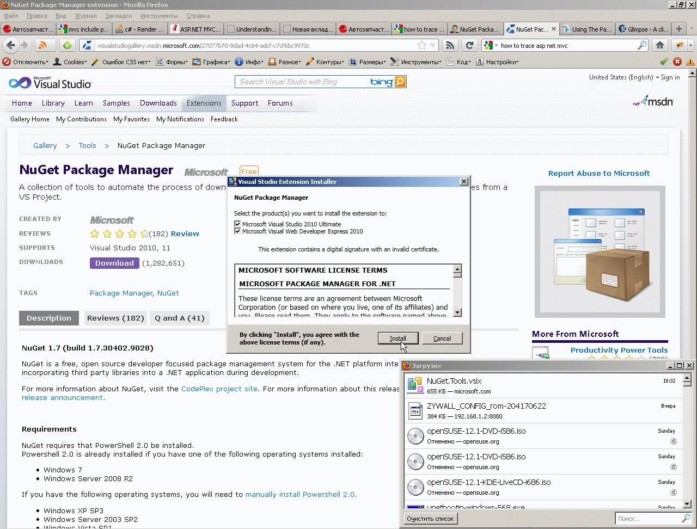Click the Visual Studio logo
The image size is (697, 529).
pyautogui.click(x=50, y=83)
